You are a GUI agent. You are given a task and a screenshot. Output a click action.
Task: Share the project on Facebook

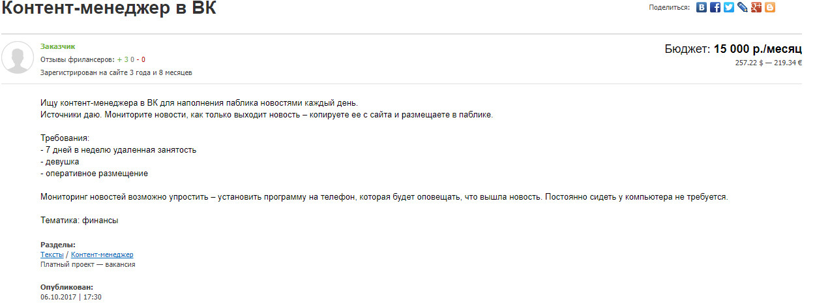[715, 8]
